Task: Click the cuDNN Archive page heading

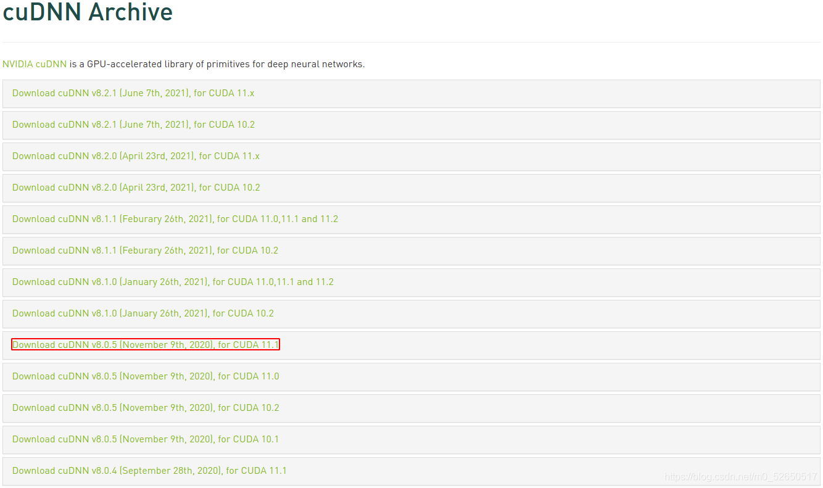Action: pos(88,12)
